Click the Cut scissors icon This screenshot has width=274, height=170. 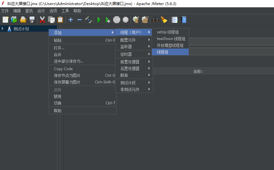click(42, 20)
